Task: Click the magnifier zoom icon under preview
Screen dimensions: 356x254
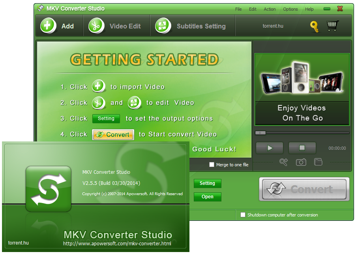Action: [x=283, y=162]
